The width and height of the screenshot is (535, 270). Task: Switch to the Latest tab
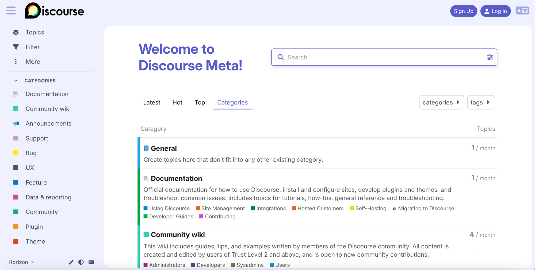151,102
